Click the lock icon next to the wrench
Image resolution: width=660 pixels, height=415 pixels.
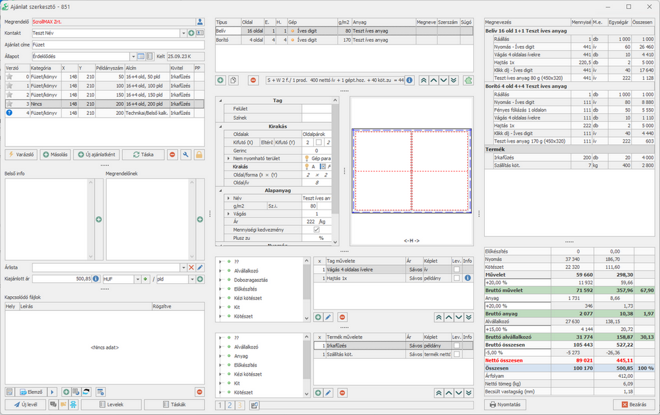click(x=199, y=155)
